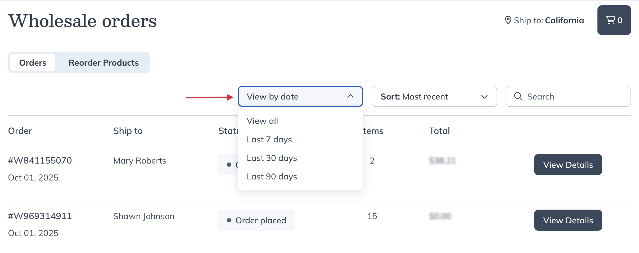Screen dimensions: 639x253
Task: Click the Order placed status badge
Action: click(256, 220)
